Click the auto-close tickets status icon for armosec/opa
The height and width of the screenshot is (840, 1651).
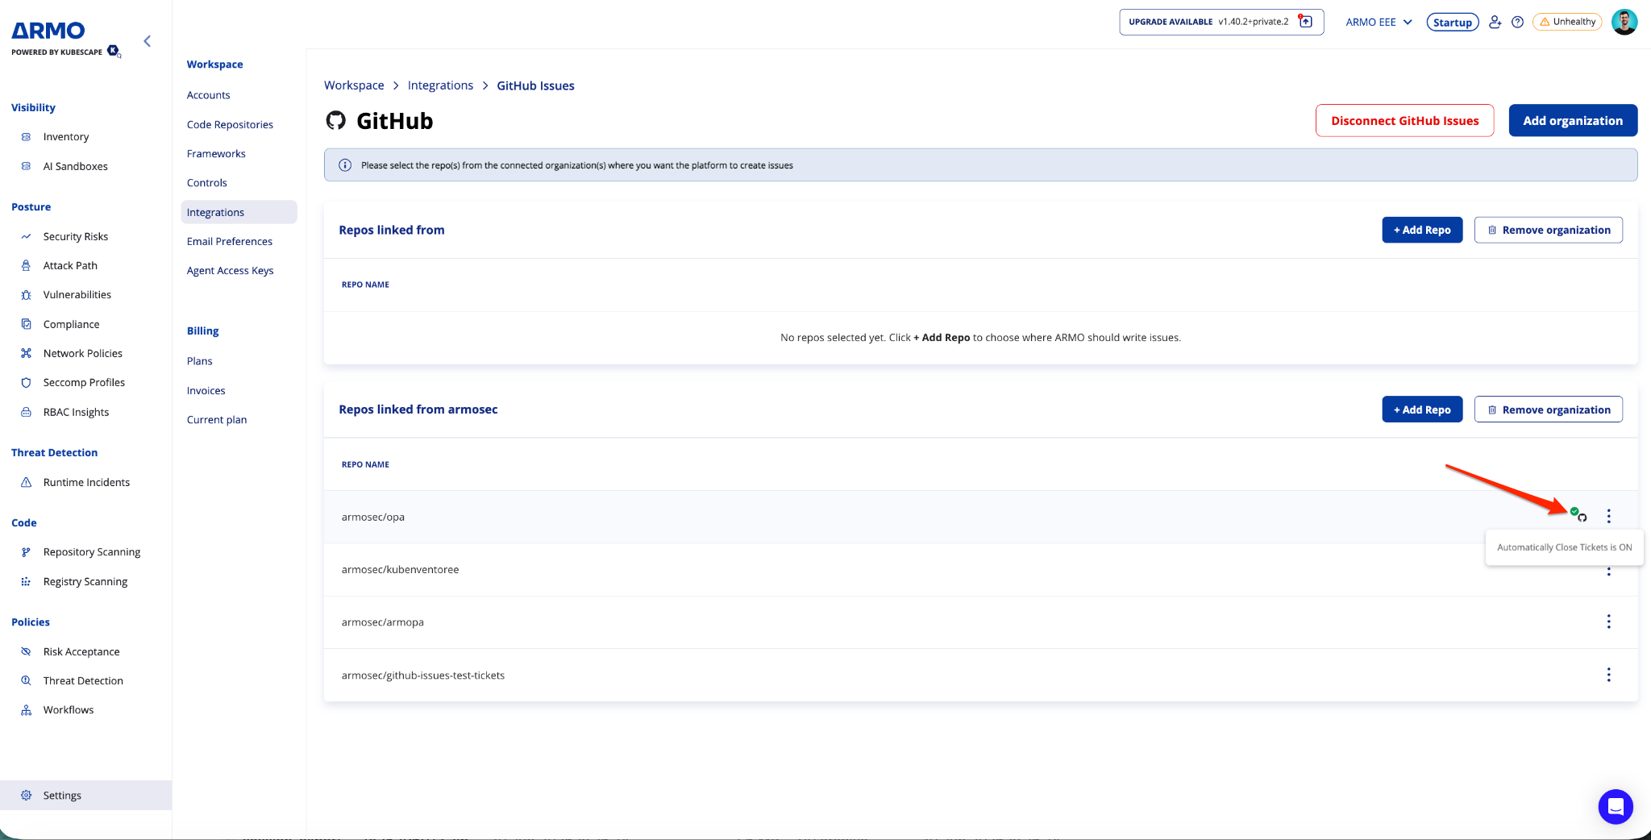[x=1578, y=514]
